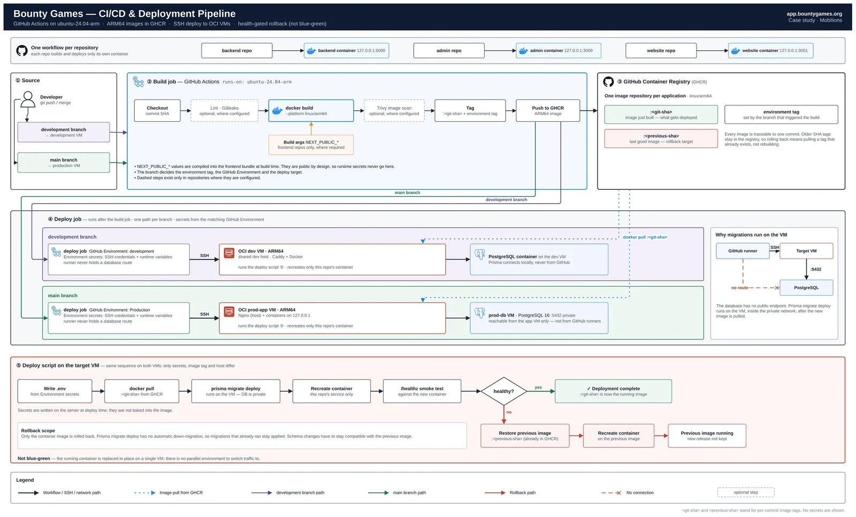Select the :<git-sha> image tag box

(x=661, y=114)
